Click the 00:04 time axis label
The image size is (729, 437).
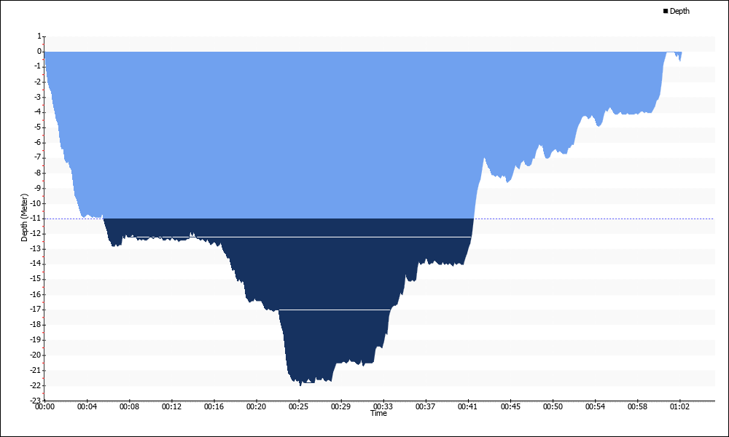(x=87, y=407)
